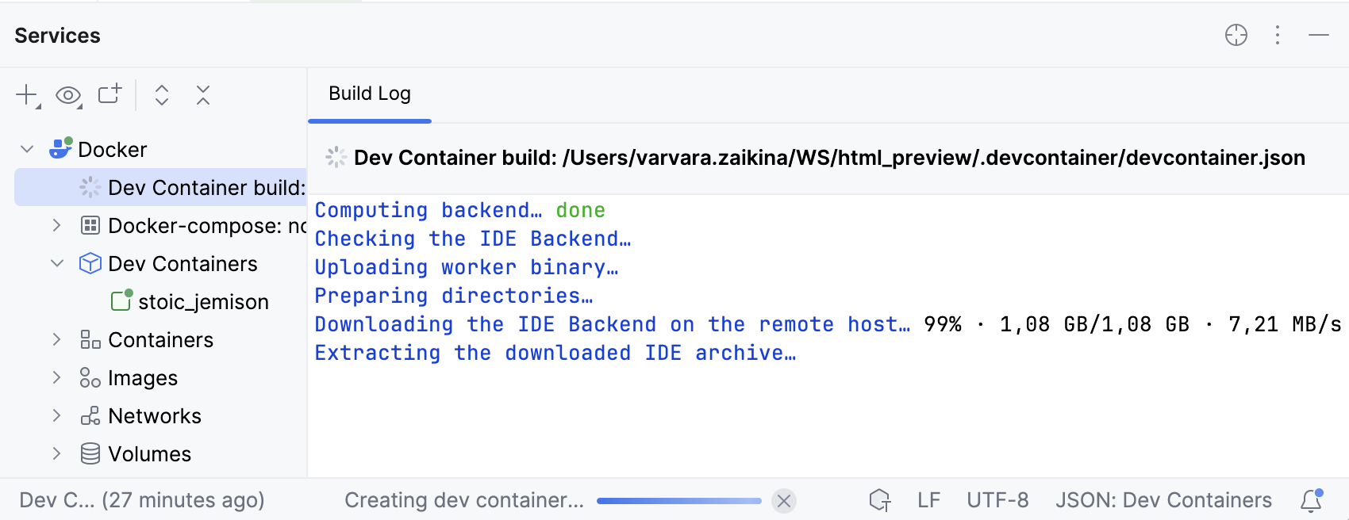Viewport: 1349px width, 520px height.
Task: Click the Open in New Tab icon
Action: tap(110, 95)
